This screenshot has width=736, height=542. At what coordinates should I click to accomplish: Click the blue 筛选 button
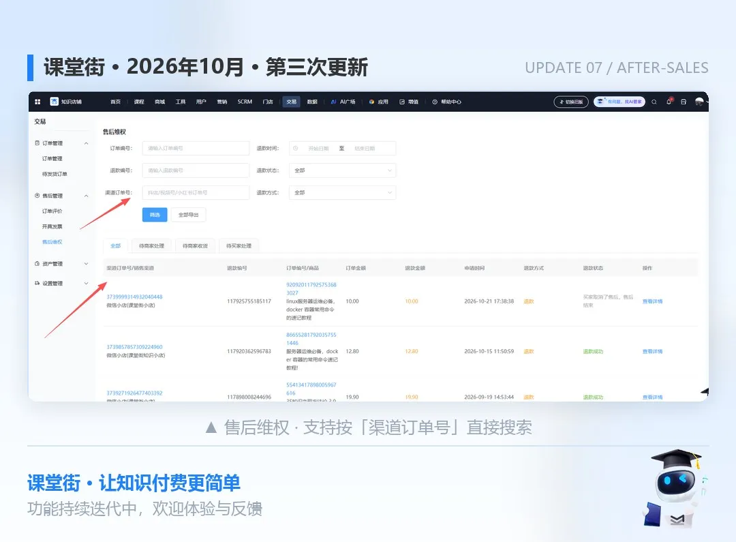pos(155,215)
